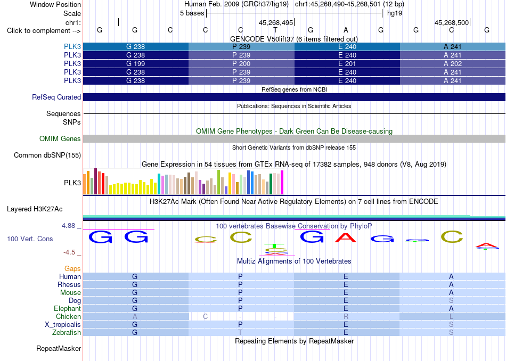Click the 45,268,500 position marker
The image size is (506, 361).
coord(452,22)
